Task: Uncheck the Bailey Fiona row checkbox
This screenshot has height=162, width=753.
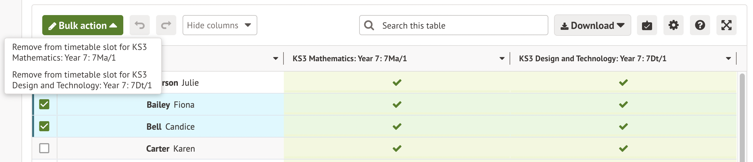Action: pos(44,104)
